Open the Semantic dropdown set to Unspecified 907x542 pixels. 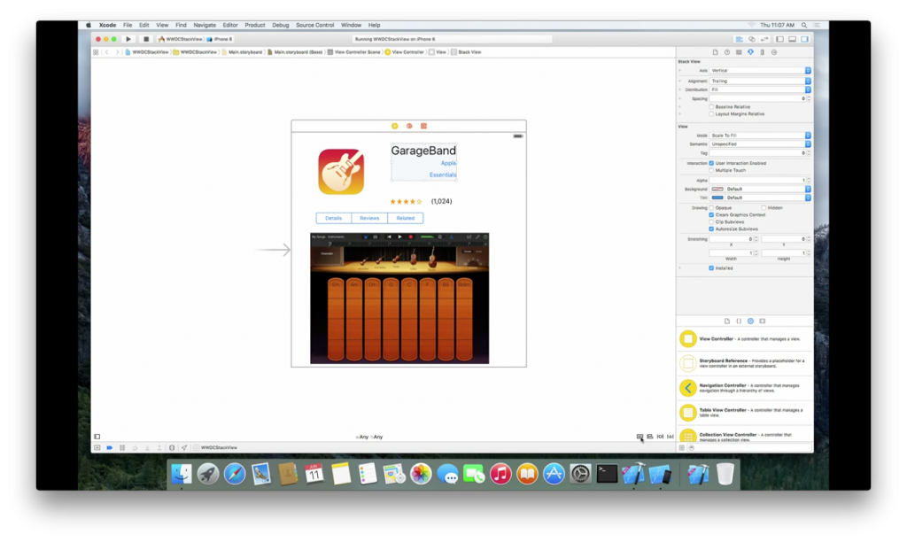760,144
